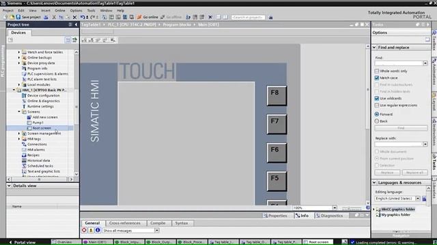The image size is (437, 245).
Task: Open the Insert menu
Action: [46, 11]
